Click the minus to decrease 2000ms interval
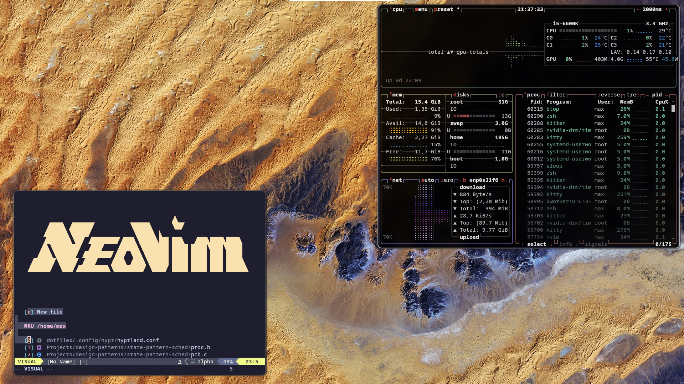The height and width of the screenshot is (384, 684). pos(638,10)
